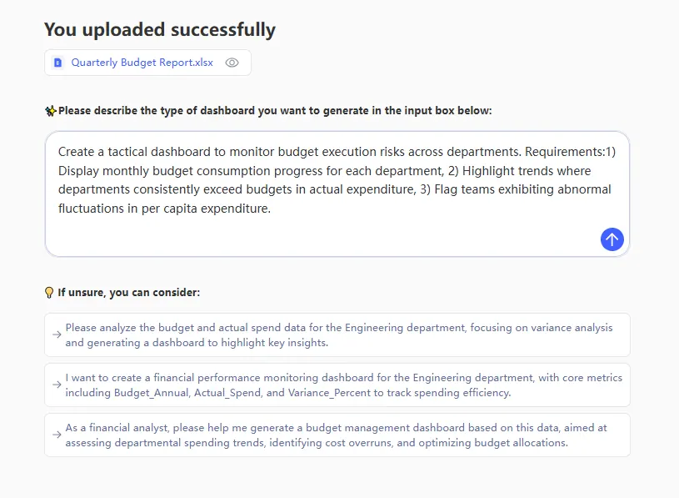
Task: Send the dashboard prompt with the arrow button
Action: [x=612, y=239]
